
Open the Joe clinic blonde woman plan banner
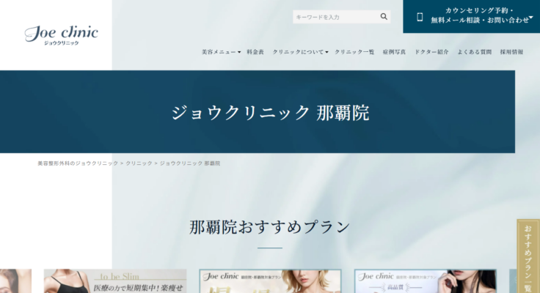[x=270, y=281]
